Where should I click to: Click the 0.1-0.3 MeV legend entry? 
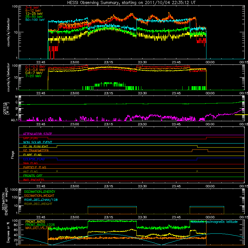click(35, 67)
